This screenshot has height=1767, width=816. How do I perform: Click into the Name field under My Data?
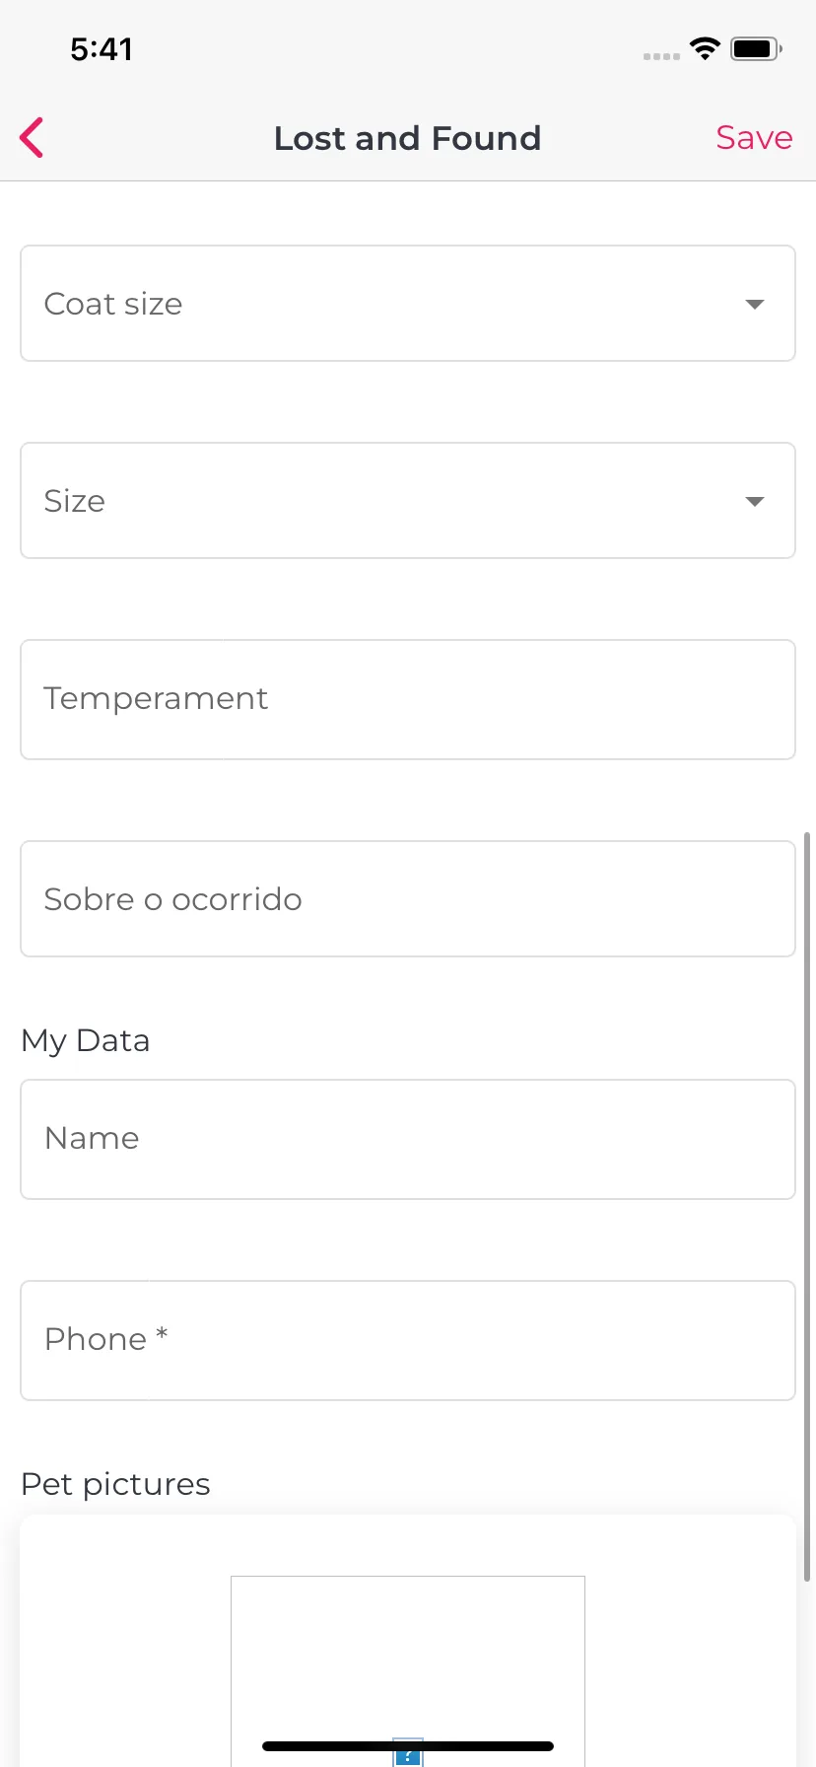(408, 1139)
